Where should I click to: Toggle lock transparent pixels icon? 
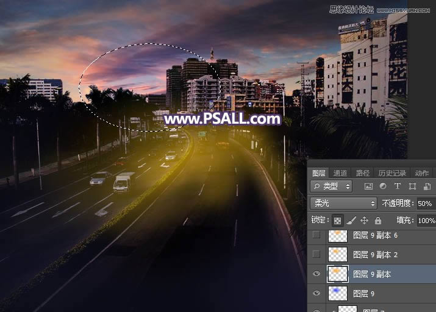click(x=337, y=221)
